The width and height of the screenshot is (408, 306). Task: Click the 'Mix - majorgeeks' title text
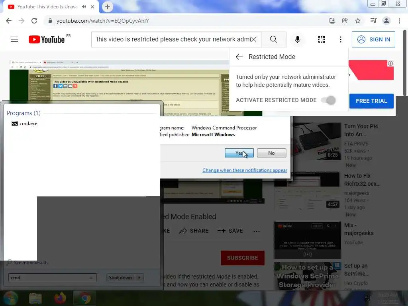359,229
